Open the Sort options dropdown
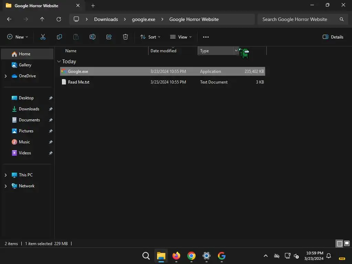This screenshot has width=352, height=264. click(x=150, y=37)
